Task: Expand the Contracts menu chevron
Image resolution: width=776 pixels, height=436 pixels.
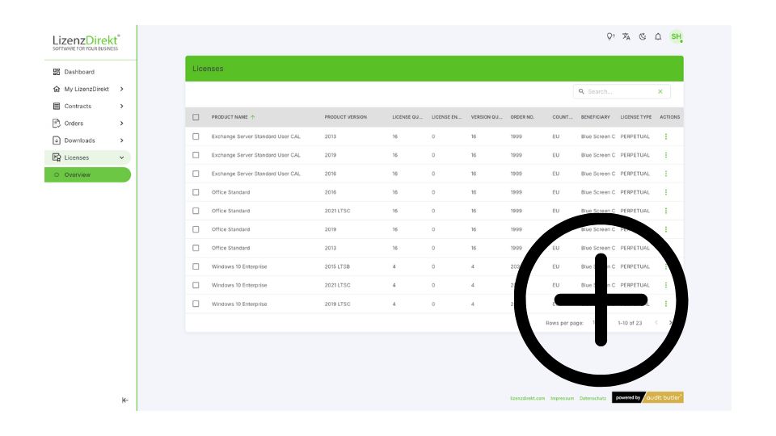Action: 121,106
